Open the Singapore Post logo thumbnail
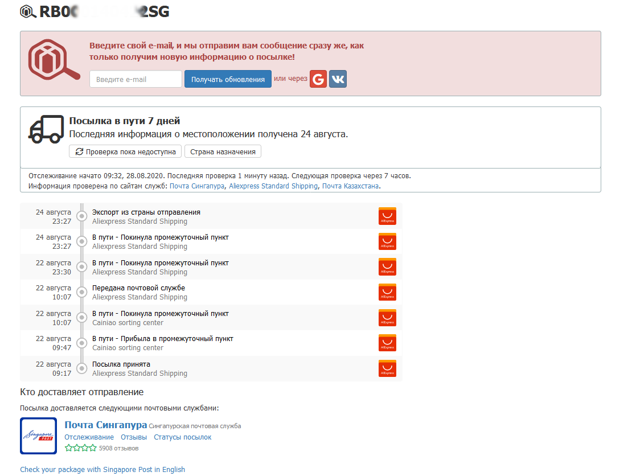 tap(38, 436)
